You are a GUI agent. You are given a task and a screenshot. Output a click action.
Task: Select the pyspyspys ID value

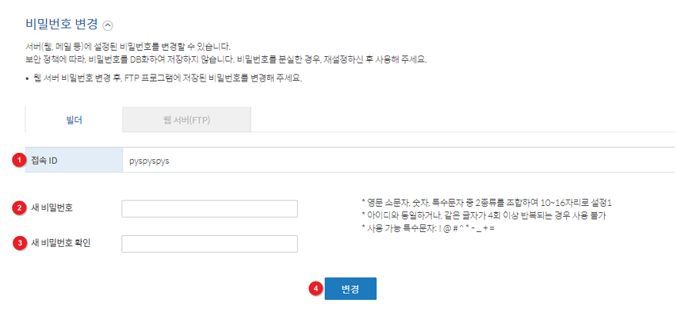(149, 161)
